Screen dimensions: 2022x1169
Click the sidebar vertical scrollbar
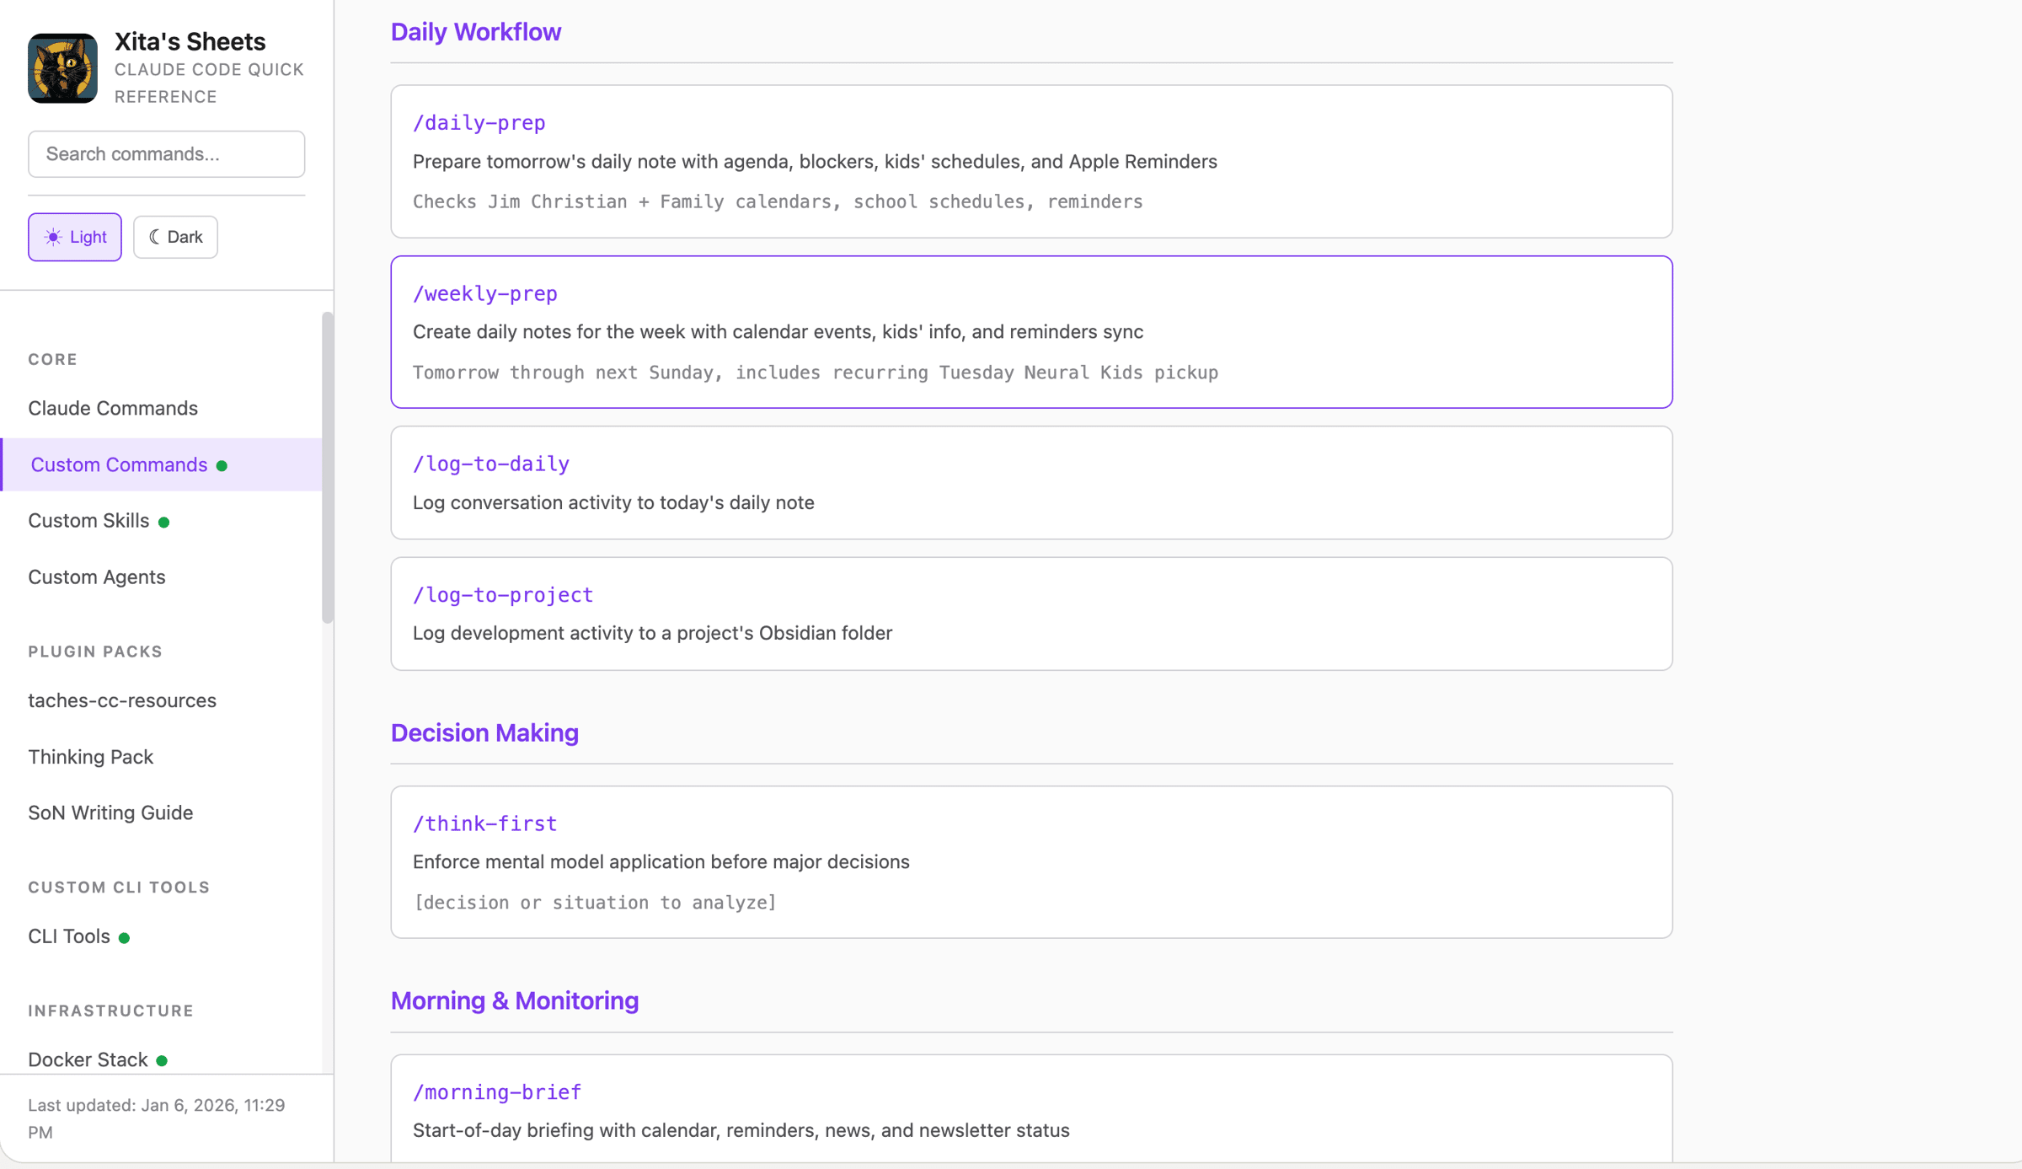click(327, 468)
